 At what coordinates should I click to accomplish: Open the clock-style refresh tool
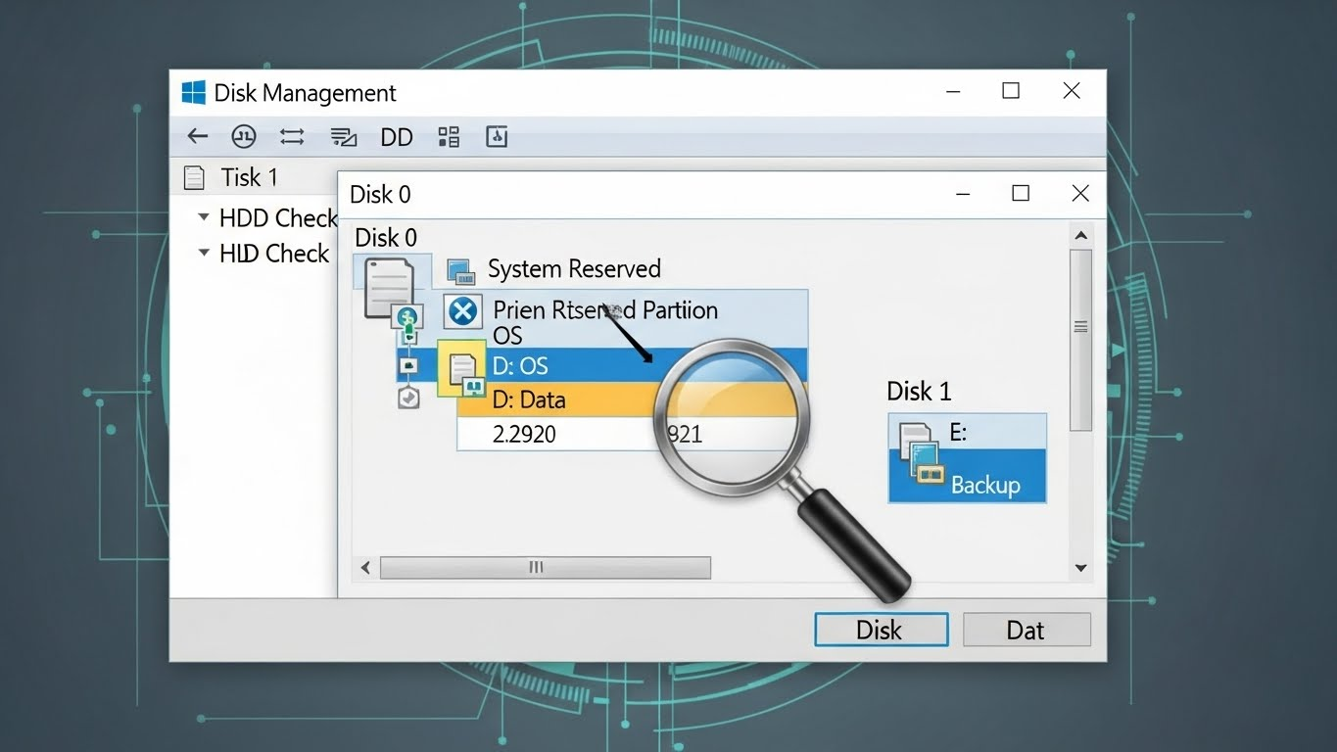click(244, 136)
